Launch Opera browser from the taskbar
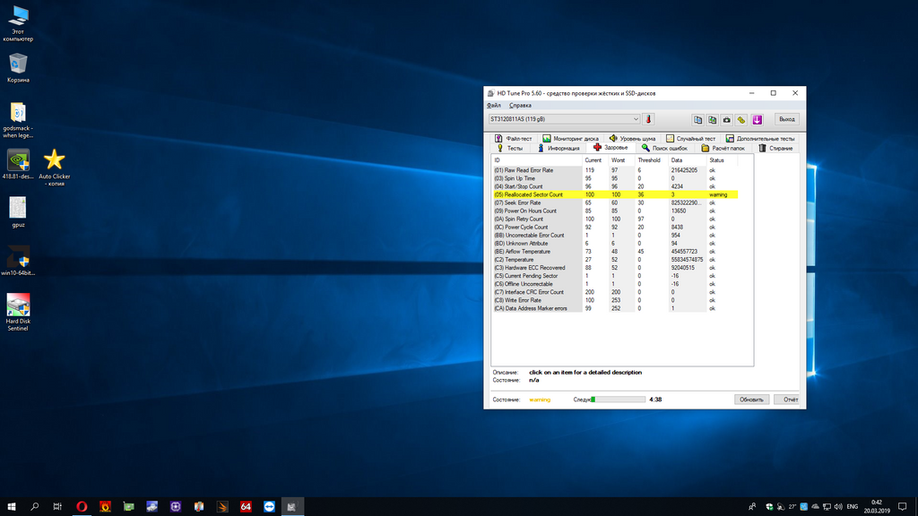This screenshot has height=516, width=918. coord(82,506)
